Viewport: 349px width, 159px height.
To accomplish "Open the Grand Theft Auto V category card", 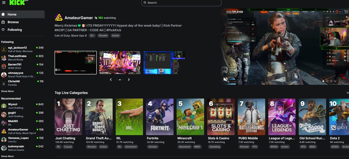I will click(99, 117).
